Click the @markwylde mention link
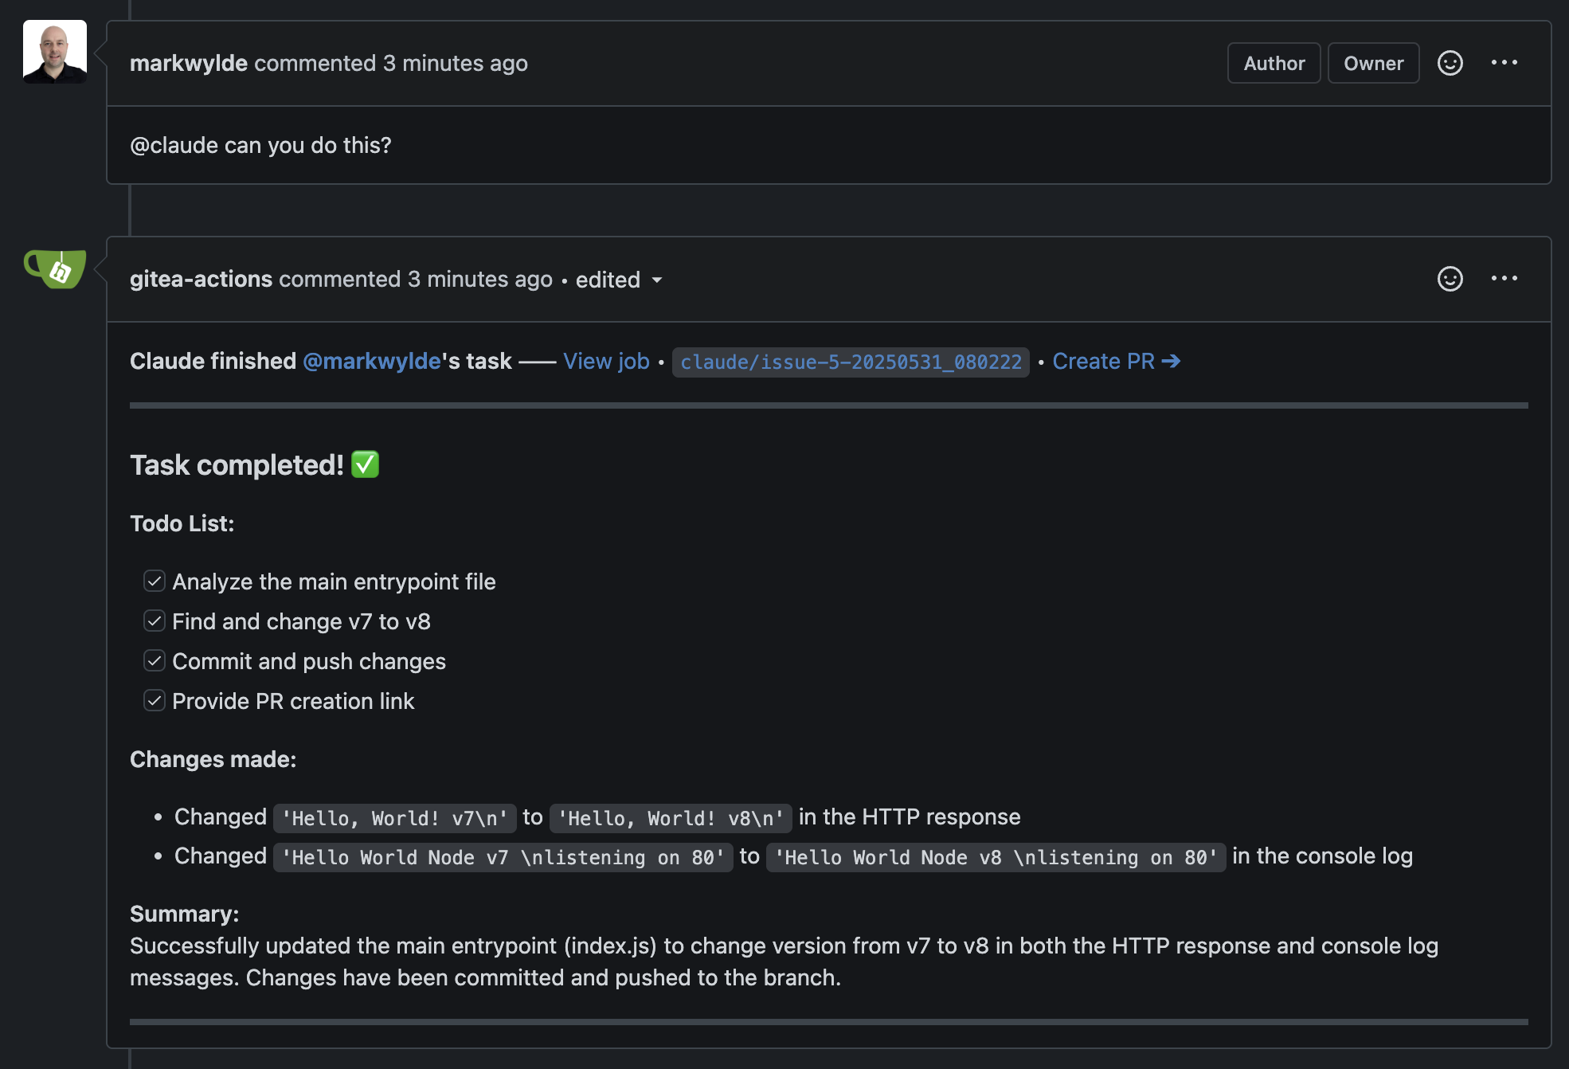Viewport: 1569px width, 1069px height. coord(372,362)
